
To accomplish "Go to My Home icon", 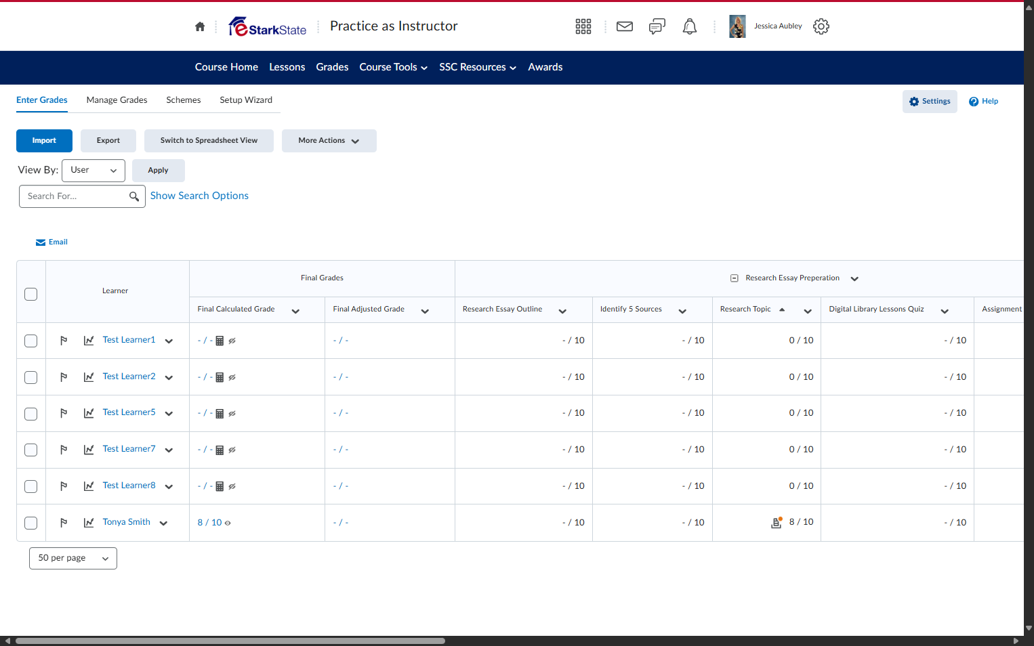I will (x=200, y=26).
